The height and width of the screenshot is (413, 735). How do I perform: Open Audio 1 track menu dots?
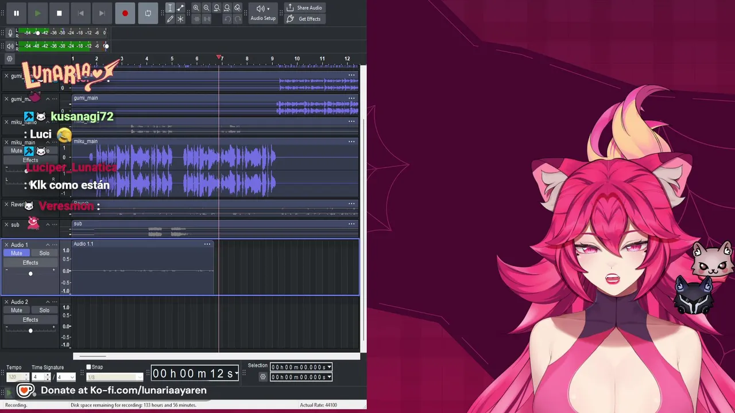(x=55, y=245)
